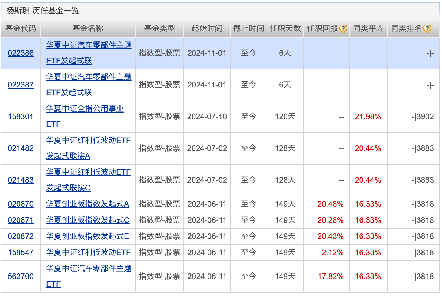Image resolution: width=442 pixels, height=298 pixels.
Task: Open 华夏中证红利低波动ETF发起式联接C link
Action: 88,180
